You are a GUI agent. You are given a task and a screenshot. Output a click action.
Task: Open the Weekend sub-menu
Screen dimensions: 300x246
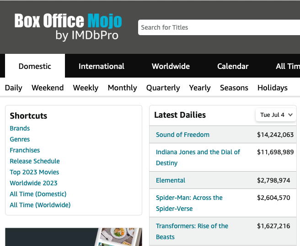pyautogui.click(x=48, y=88)
